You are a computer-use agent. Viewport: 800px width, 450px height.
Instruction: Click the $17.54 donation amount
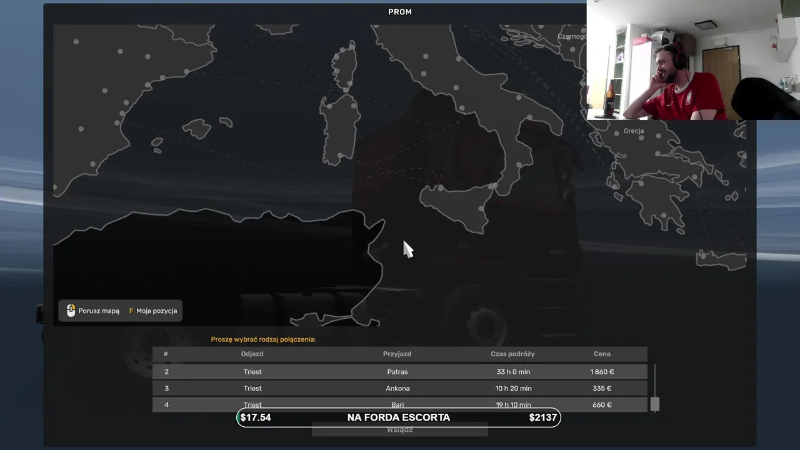coord(256,417)
